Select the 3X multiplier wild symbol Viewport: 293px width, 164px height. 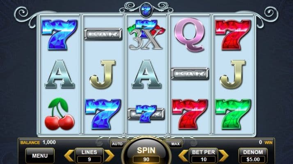(x=146, y=35)
